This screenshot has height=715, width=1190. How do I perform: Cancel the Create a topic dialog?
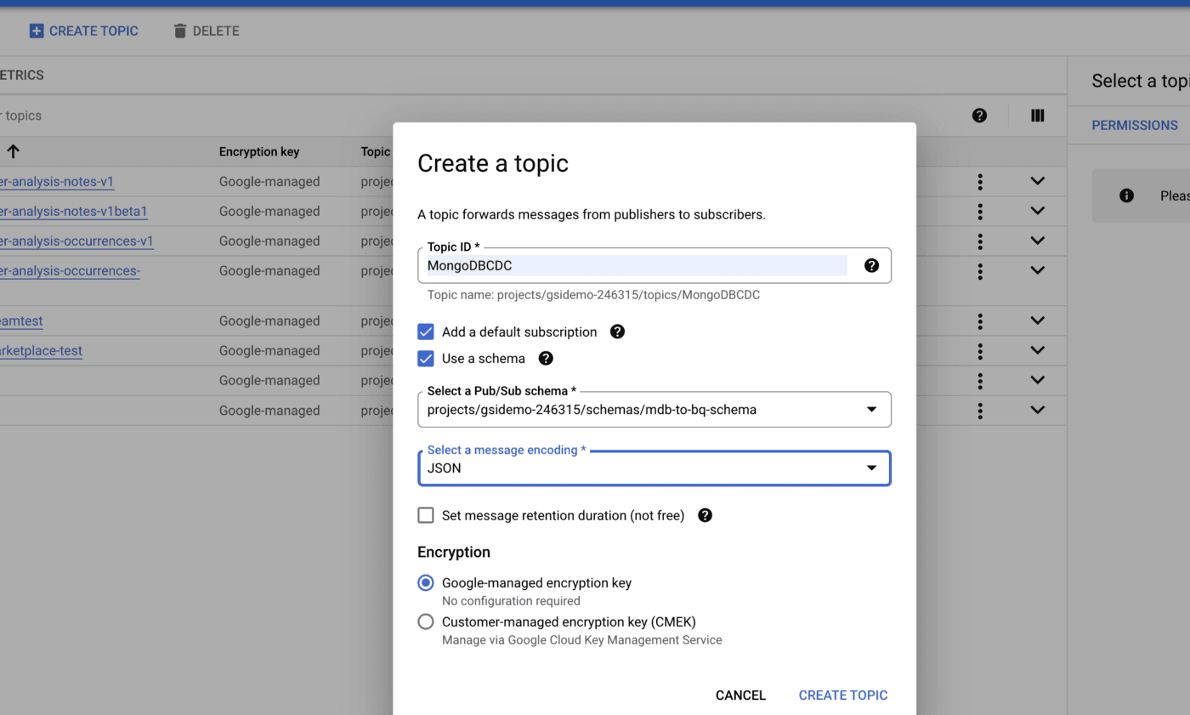point(740,695)
